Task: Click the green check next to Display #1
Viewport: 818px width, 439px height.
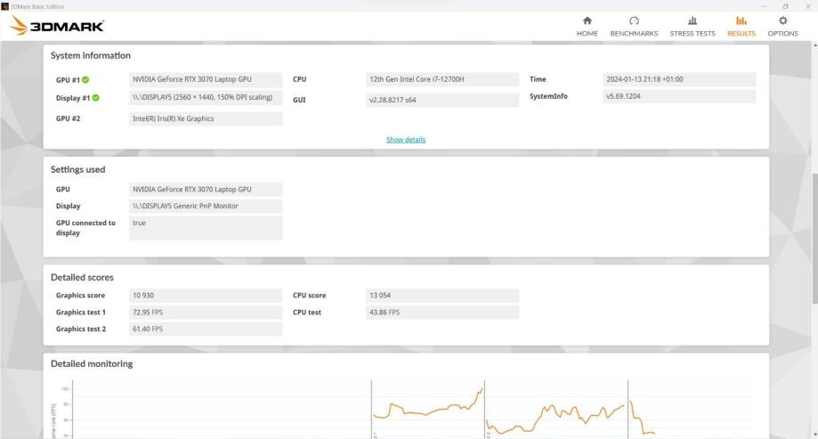Action: pyautogui.click(x=96, y=98)
